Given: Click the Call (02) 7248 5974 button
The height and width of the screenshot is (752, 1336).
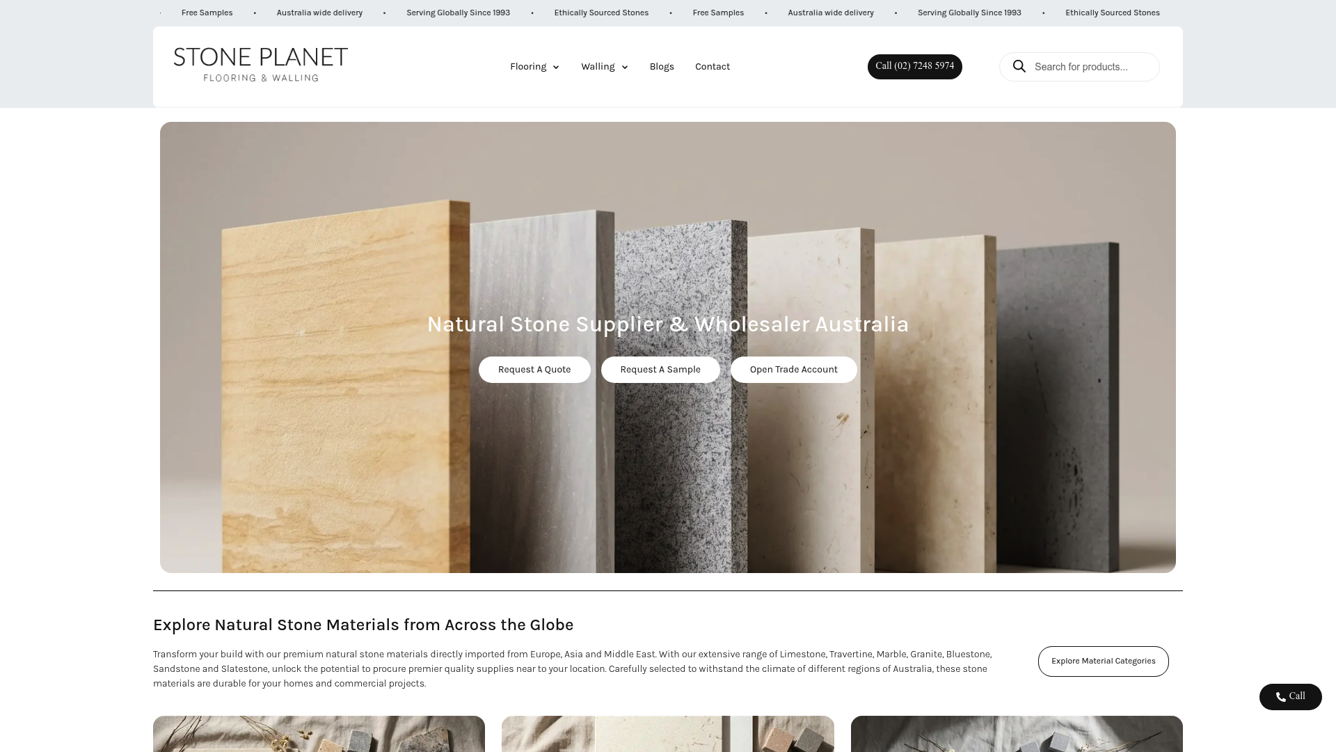Looking at the screenshot, I should pos(915,67).
